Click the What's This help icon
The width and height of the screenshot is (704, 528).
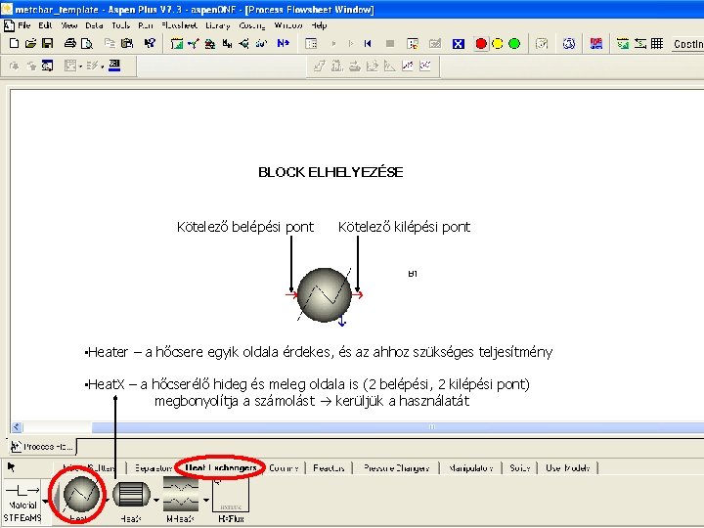[150, 43]
